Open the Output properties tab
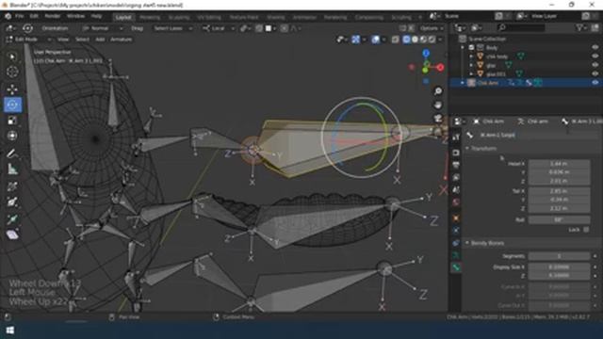Screen dimensions: 603x339 click(456, 165)
